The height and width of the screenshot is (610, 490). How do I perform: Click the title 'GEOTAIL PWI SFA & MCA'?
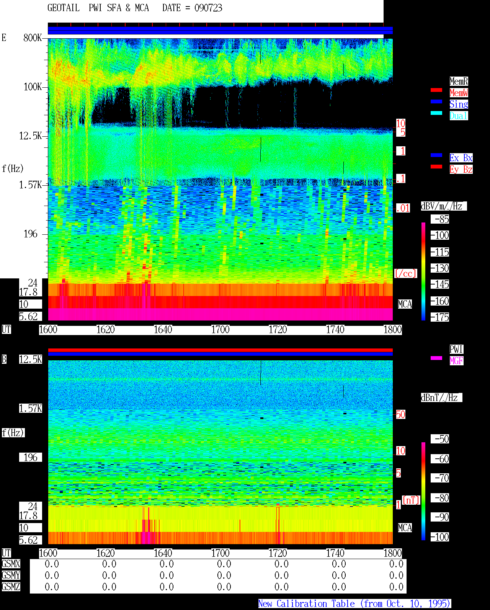pos(98,8)
